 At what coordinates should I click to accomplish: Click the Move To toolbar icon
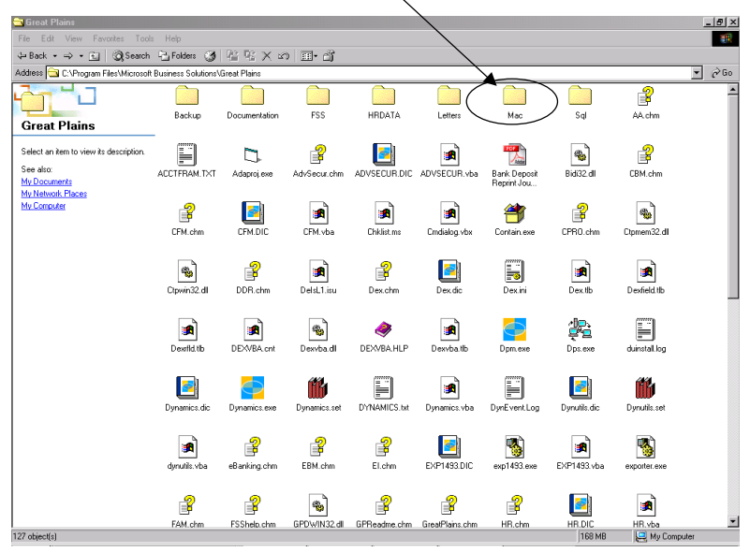point(232,56)
